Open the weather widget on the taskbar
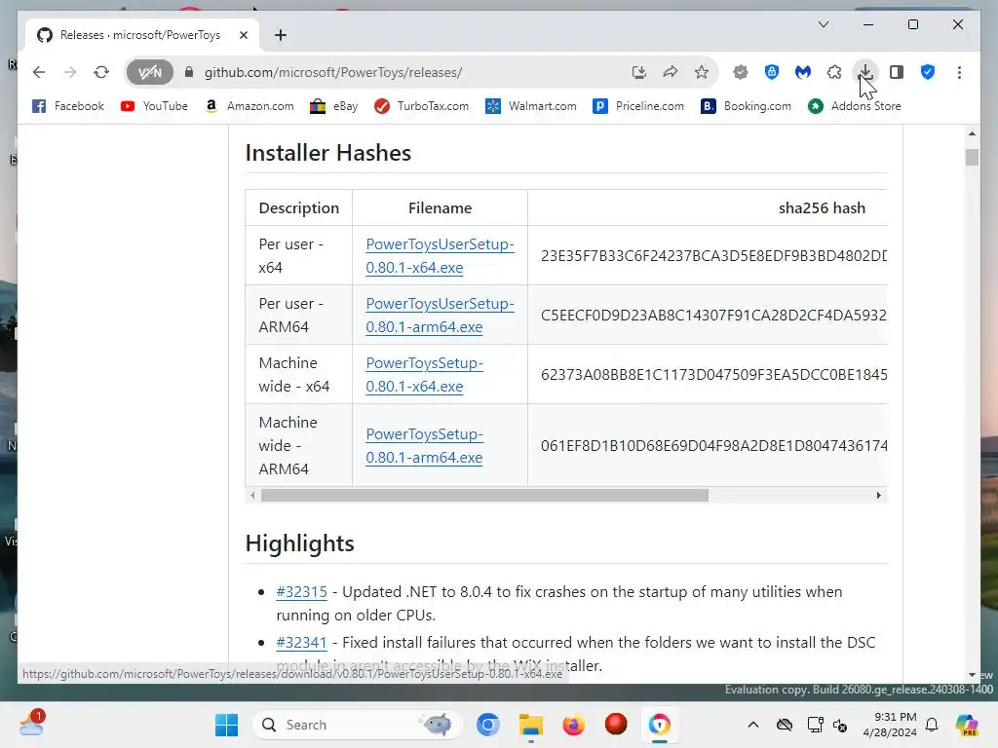This screenshot has width=998, height=748. tap(32, 724)
